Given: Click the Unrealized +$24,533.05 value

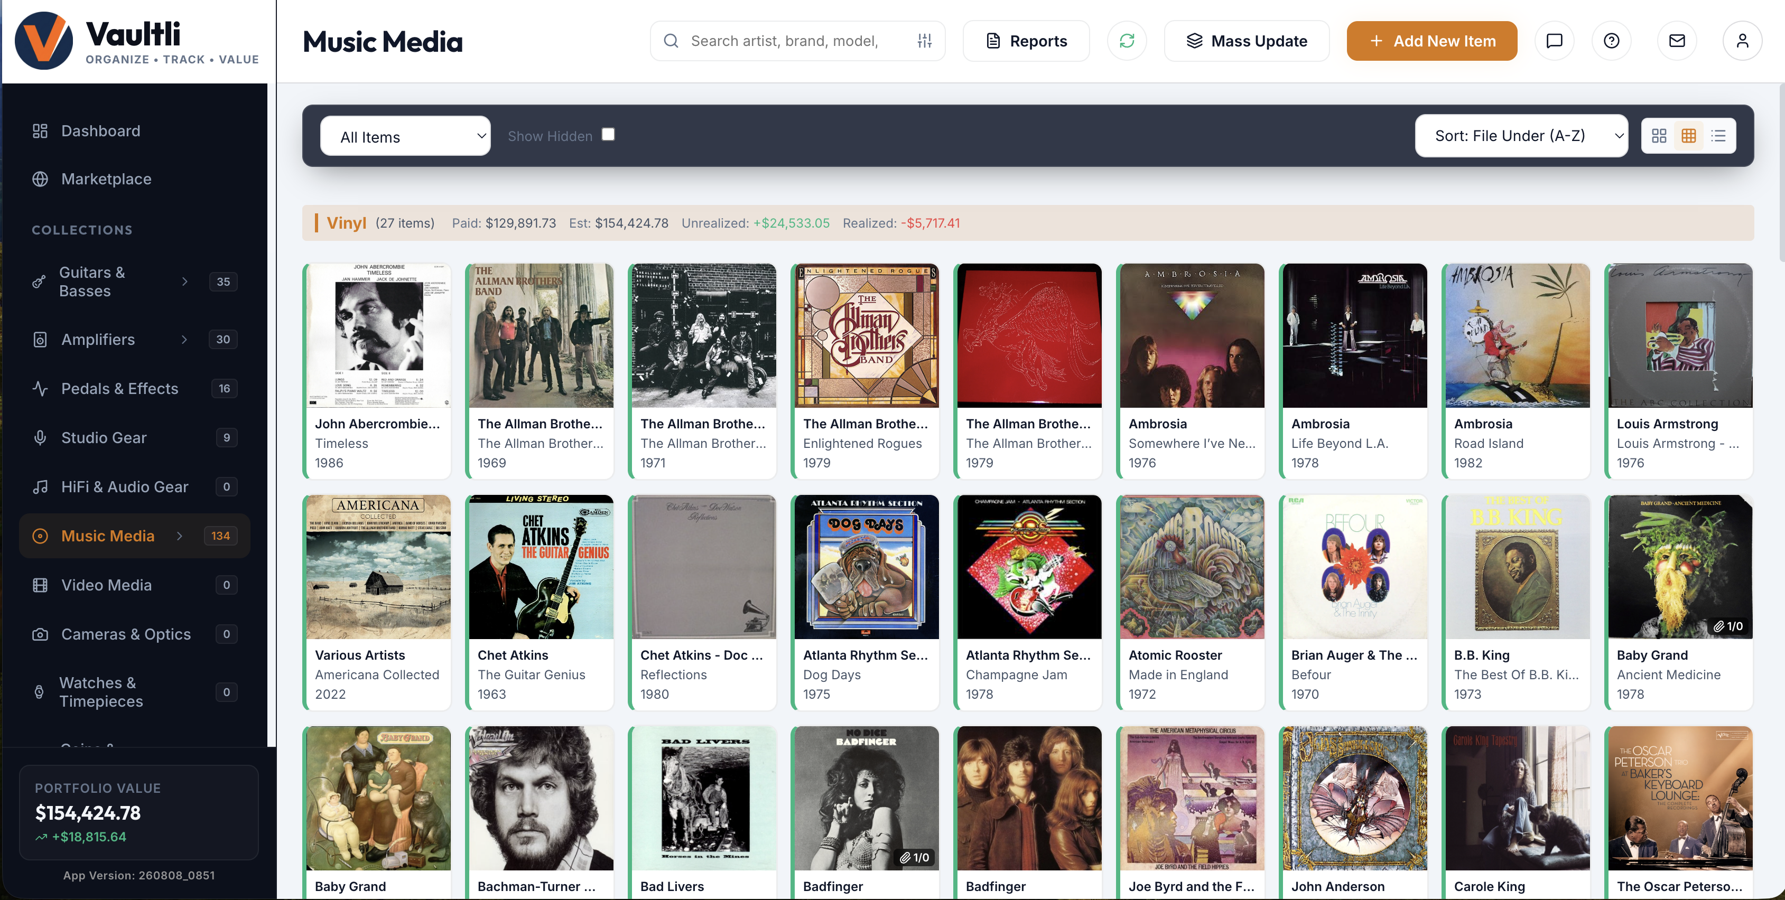Looking at the screenshot, I should point(792,223).
